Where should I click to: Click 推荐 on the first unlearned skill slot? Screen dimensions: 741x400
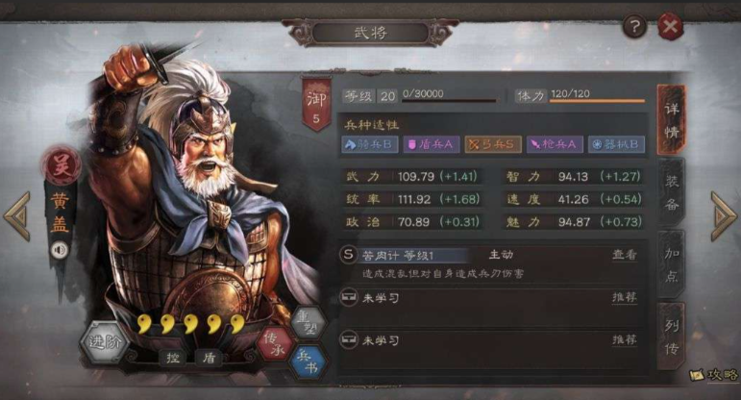tap(625, 297)
